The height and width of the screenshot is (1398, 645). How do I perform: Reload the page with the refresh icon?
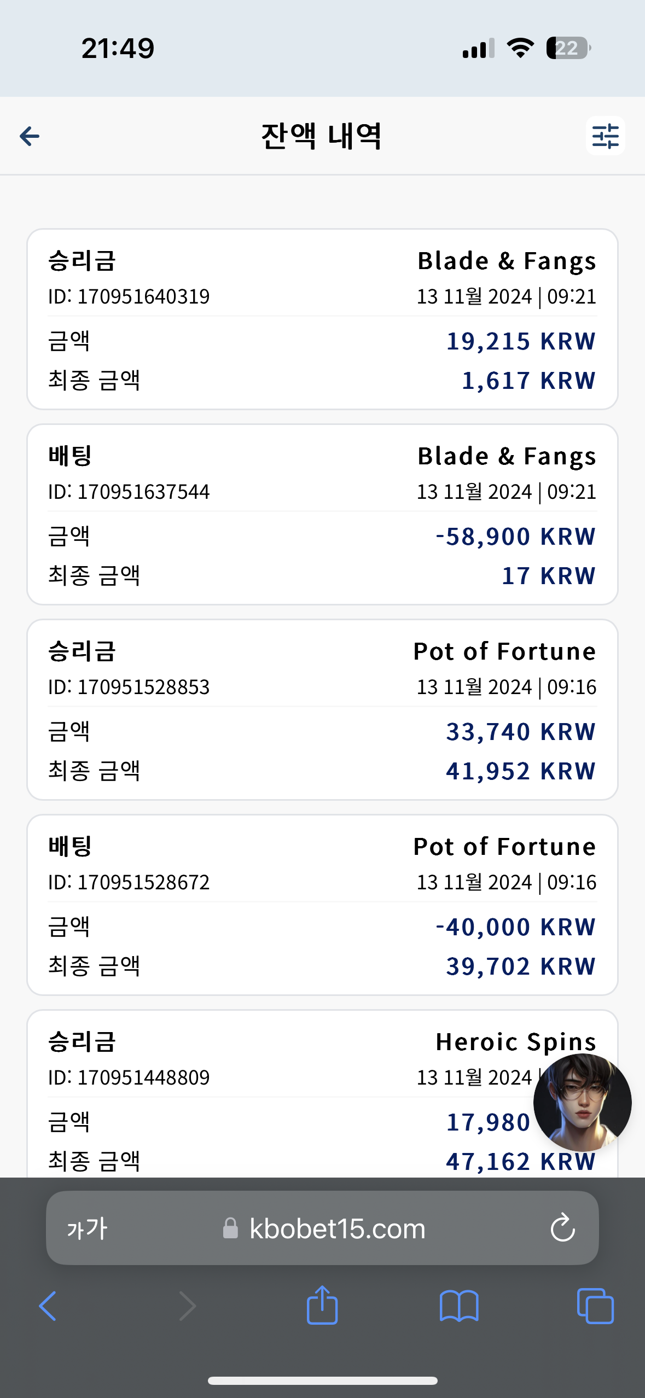[x=562, y=1228]
